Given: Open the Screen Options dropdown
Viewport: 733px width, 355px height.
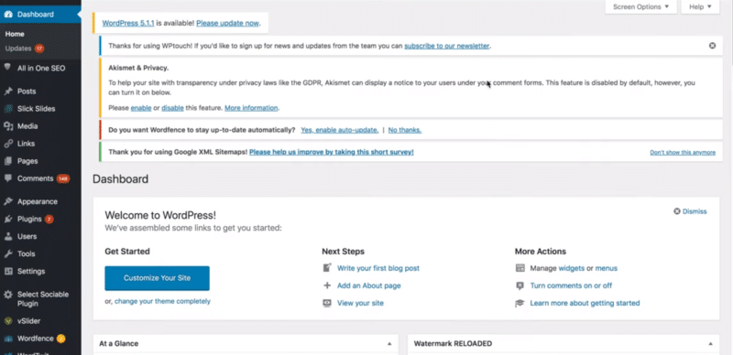Looking at the screenshot, I should (x=640, y=7).
